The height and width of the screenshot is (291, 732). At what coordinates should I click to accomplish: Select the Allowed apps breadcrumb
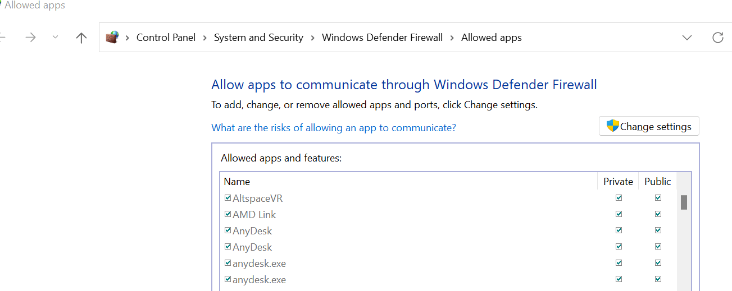[x=492, y=38]
